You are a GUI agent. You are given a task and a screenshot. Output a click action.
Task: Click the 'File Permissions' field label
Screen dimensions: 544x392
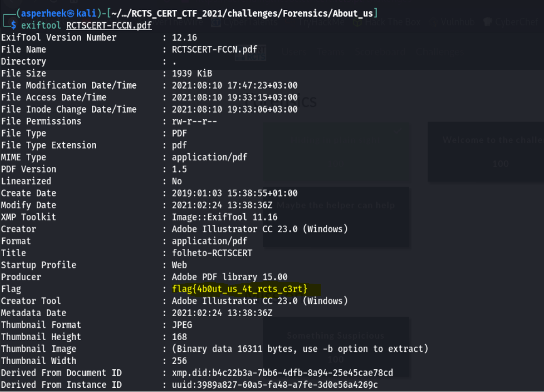[x=41, y=122]
